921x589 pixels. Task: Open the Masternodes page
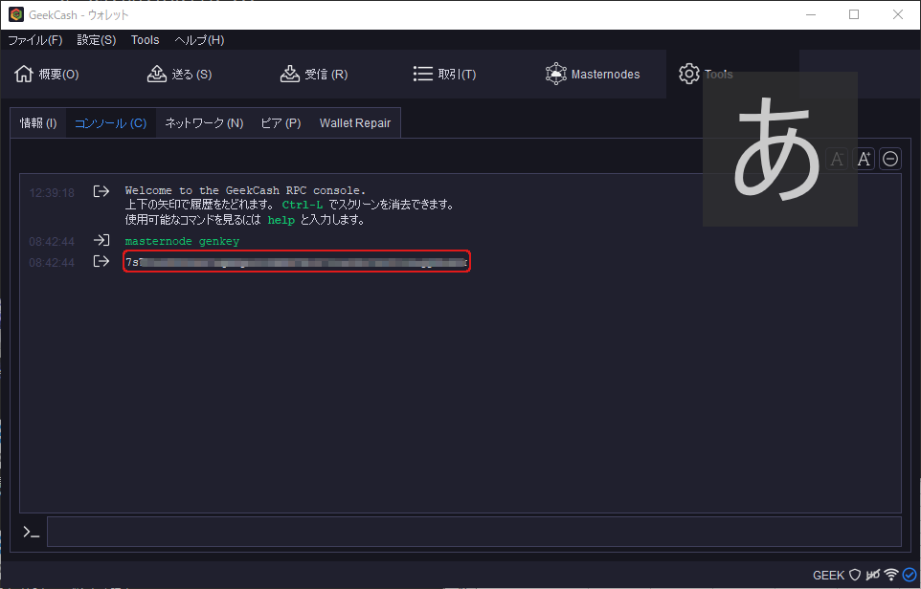593,75
